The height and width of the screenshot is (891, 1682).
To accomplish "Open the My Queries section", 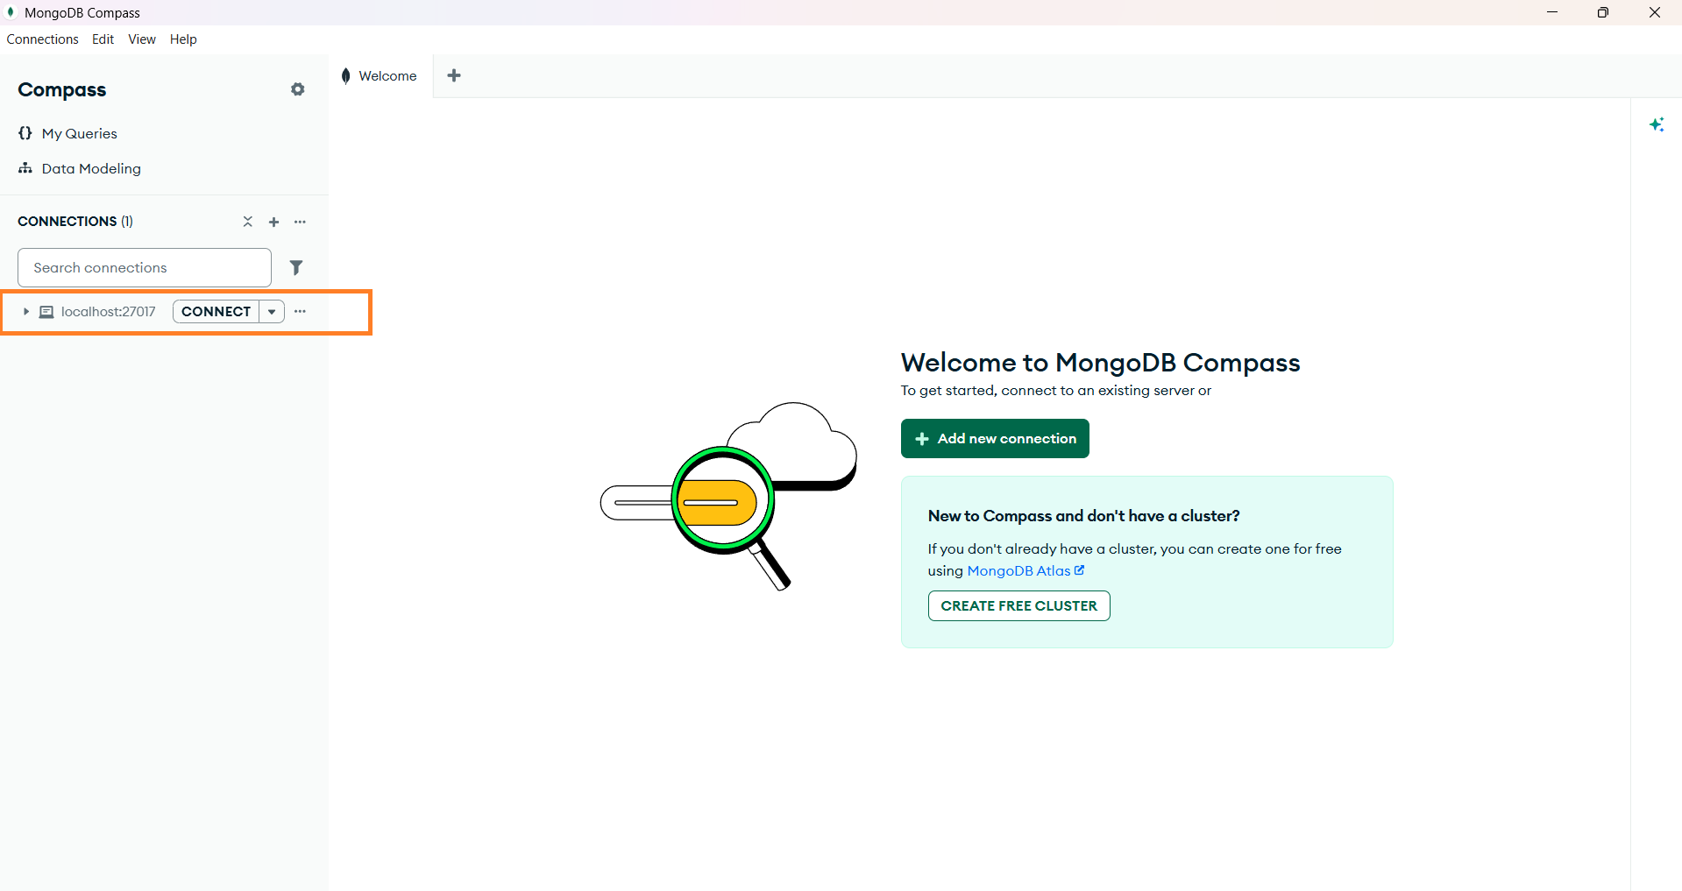I will pos(79,133).
